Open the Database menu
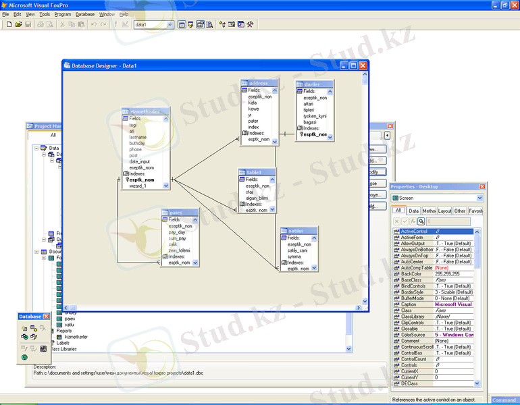Image resolution: width=520 pixels, height=405 pixels. click(x=85, y=14)
